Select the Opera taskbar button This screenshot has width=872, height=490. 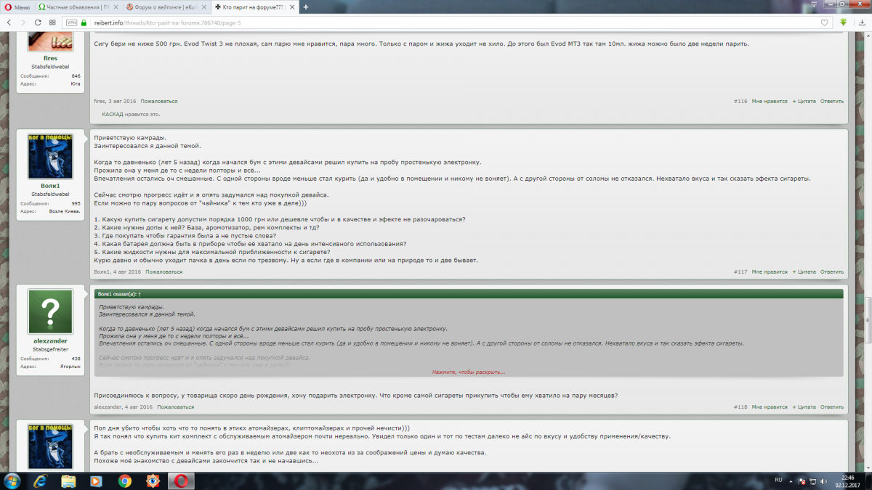pyautogui.click(x=180, y=481)
